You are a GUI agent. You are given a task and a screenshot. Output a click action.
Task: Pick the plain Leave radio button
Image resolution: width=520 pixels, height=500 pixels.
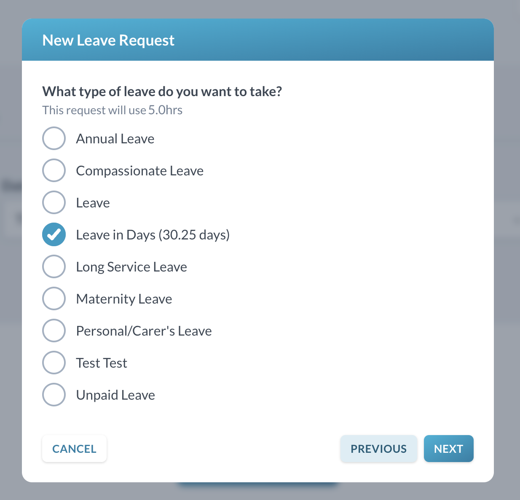pos(54,202)
